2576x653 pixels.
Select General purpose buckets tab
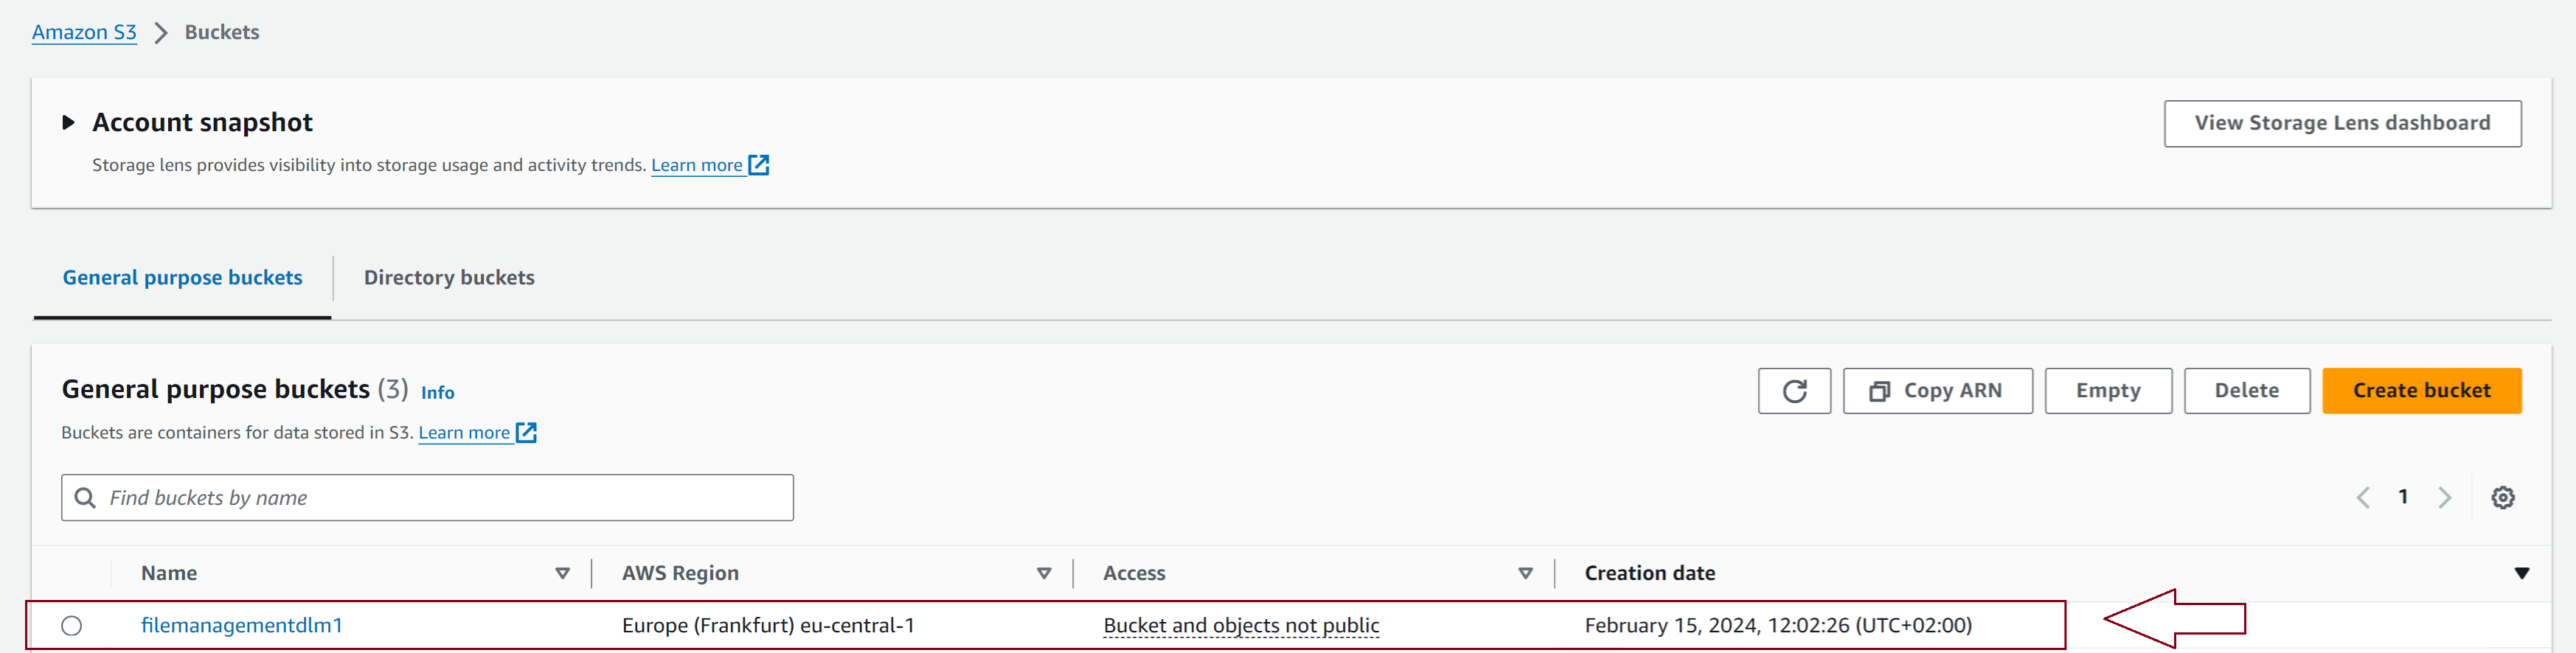[182, 278]
